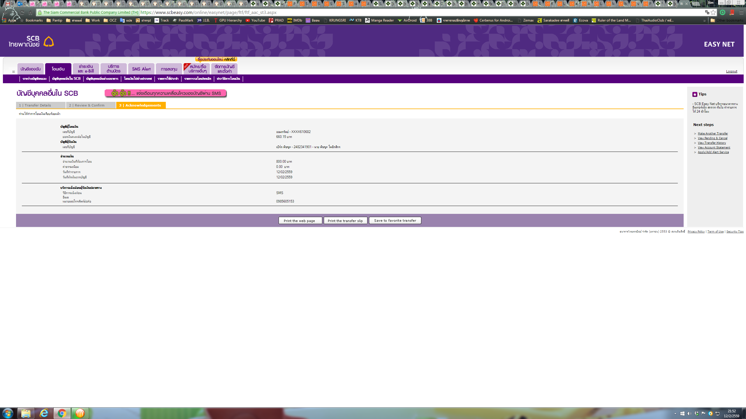The width and height of the screenshot is (746, 419).
Task: Click Print the transfer slip button
Action: (x=345, y=221)
